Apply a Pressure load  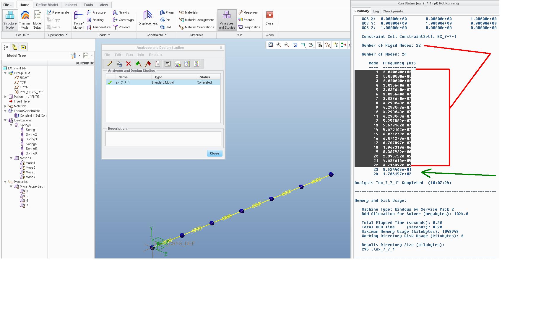coord(96,12)
